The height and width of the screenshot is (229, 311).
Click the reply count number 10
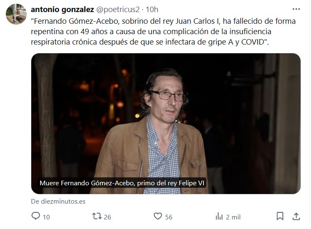pos(46,217)
